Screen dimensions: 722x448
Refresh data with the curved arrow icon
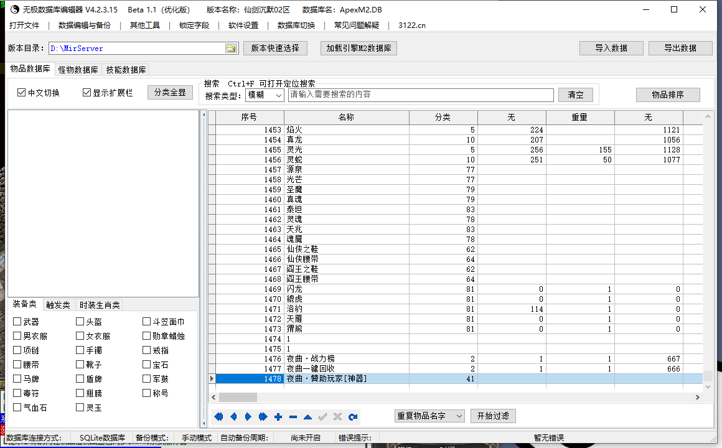tap(353, 417)
